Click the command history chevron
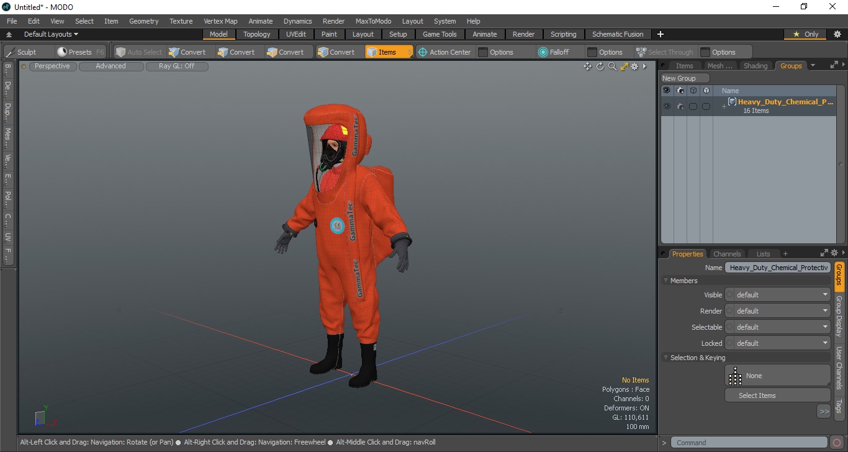Image resolution: width=848 pixels, height=452 pixels. (664, 443)
